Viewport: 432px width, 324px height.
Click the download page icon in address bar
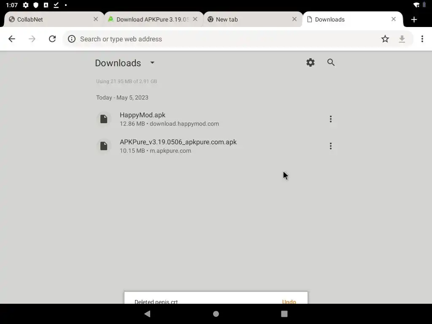[402, 39]
